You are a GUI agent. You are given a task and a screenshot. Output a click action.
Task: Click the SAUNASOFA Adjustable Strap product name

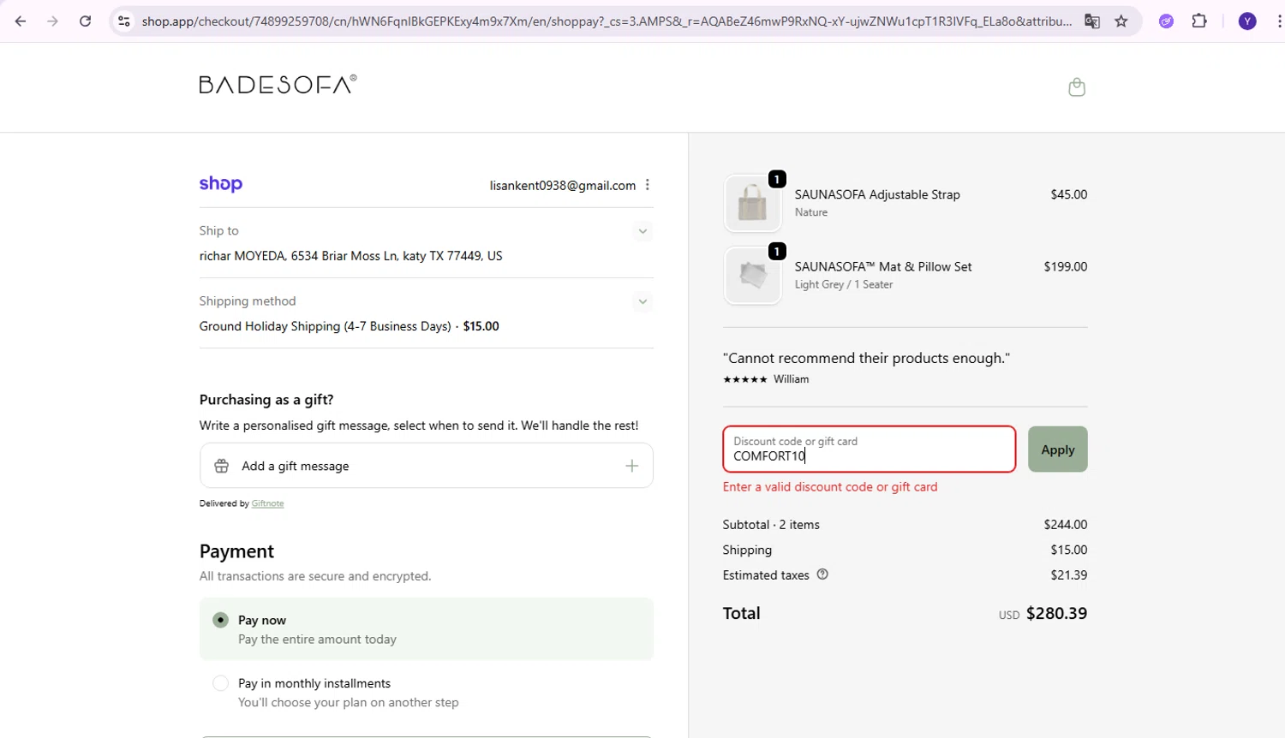pyautogui.click(x=877, y=194)
